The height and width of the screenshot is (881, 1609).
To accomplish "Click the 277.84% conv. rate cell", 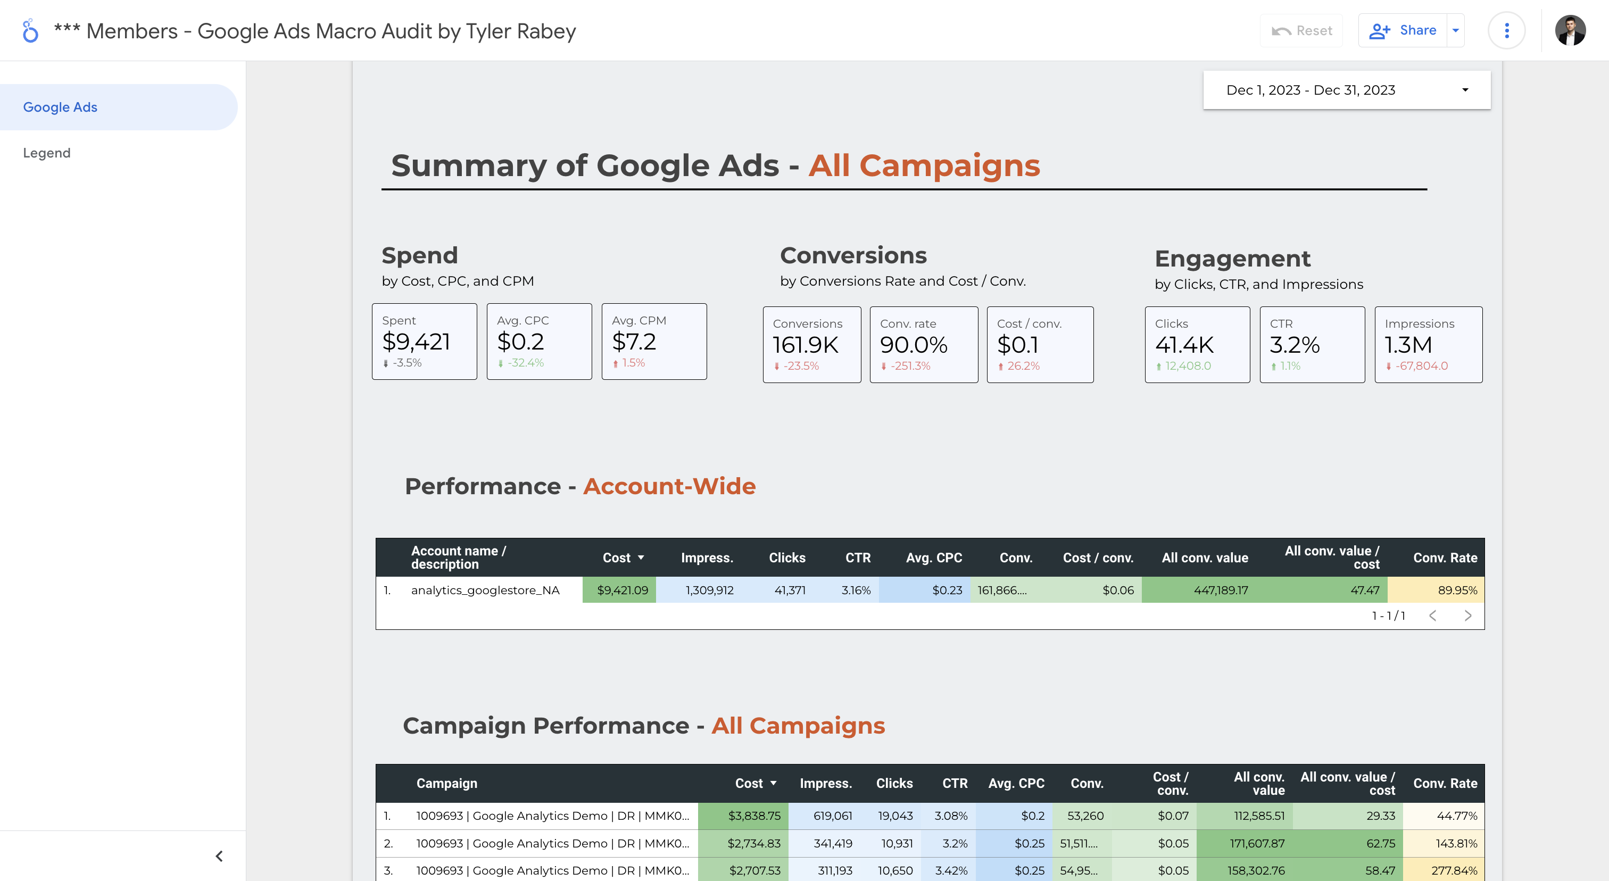I will 1444,870.
